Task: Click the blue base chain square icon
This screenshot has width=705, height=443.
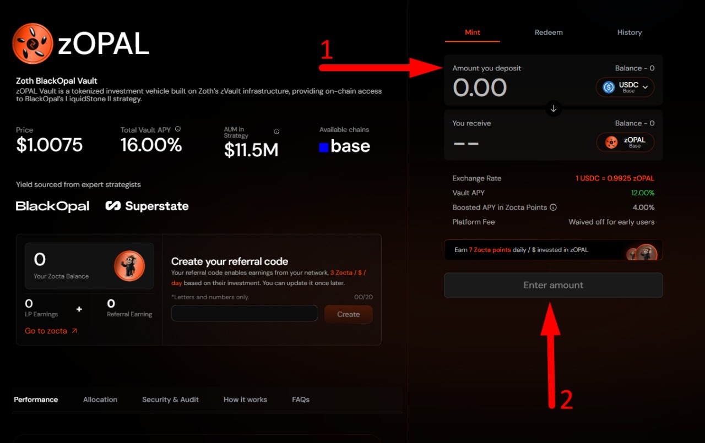Action: pos(324,147)
